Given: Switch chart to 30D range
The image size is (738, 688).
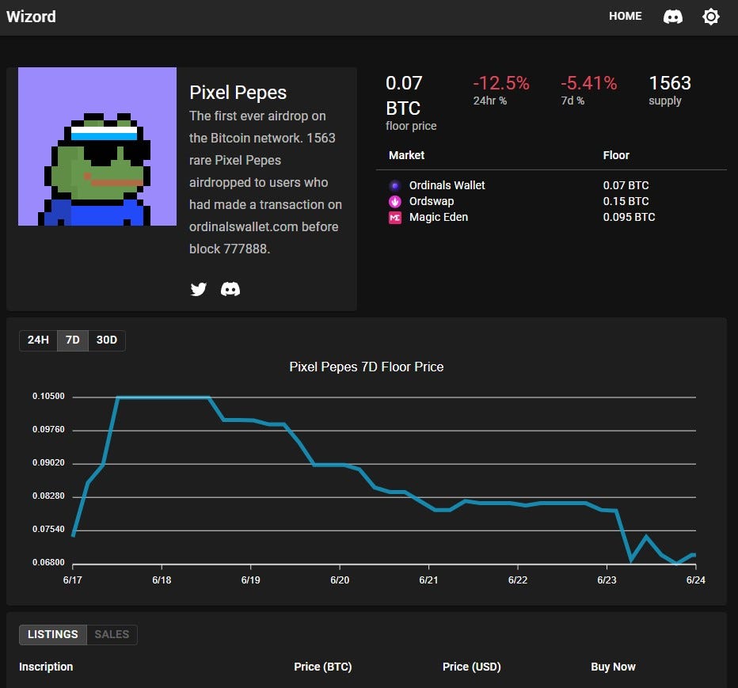Looking at the screenshot, I should pos(107,340).
